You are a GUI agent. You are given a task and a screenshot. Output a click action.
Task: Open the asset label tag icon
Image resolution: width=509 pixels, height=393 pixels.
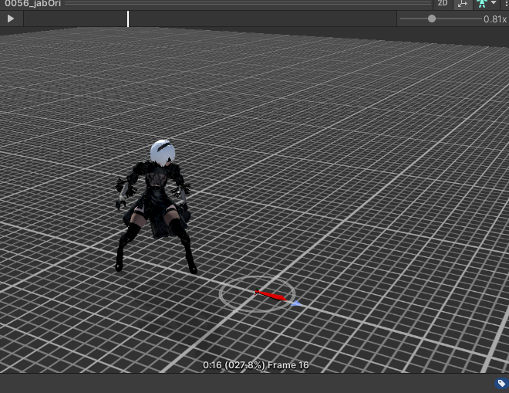(x=501, y=383)
